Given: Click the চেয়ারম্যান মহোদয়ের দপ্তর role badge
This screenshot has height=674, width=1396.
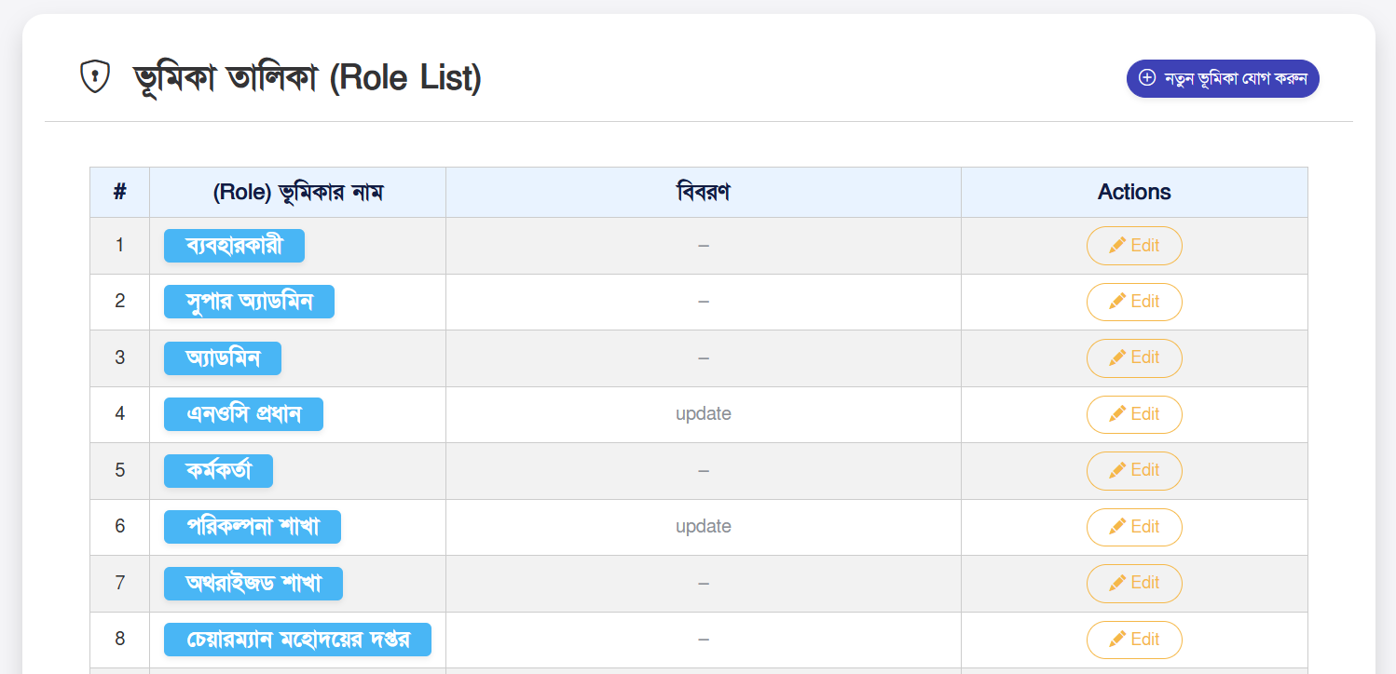Looking at the screenshot, I should 297,640.
